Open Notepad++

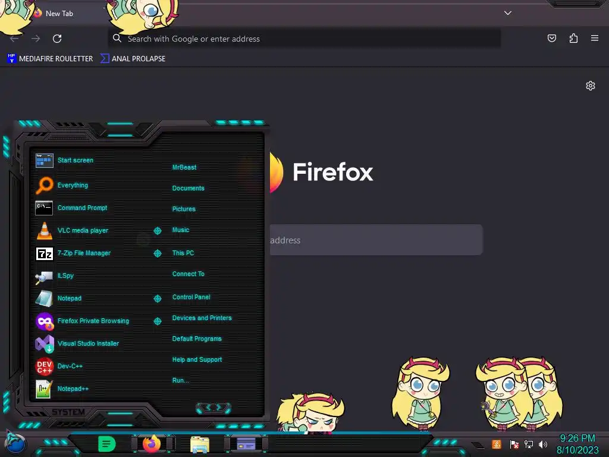pos(62,389)
